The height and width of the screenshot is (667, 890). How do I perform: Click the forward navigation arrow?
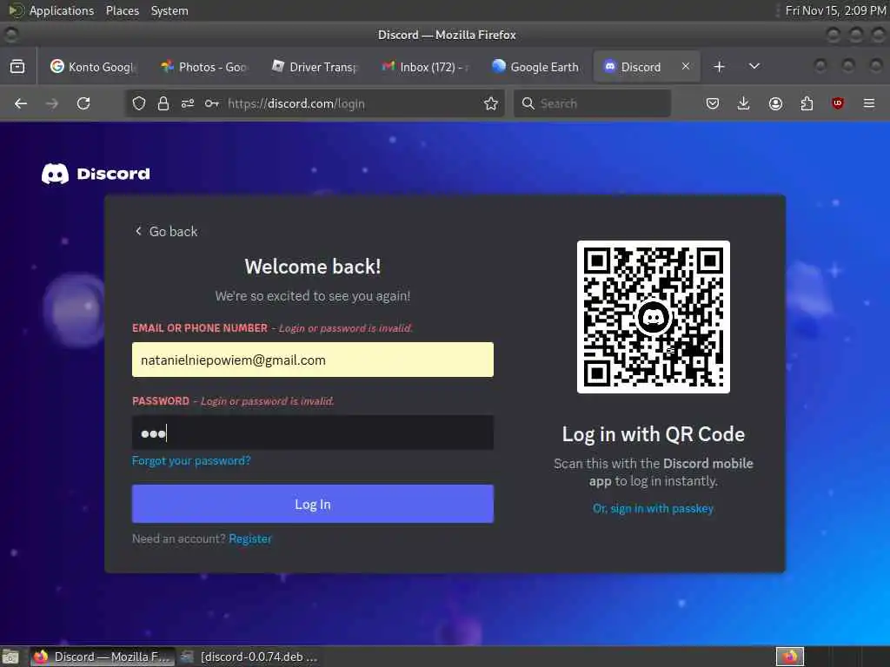(x=51, y=103)
